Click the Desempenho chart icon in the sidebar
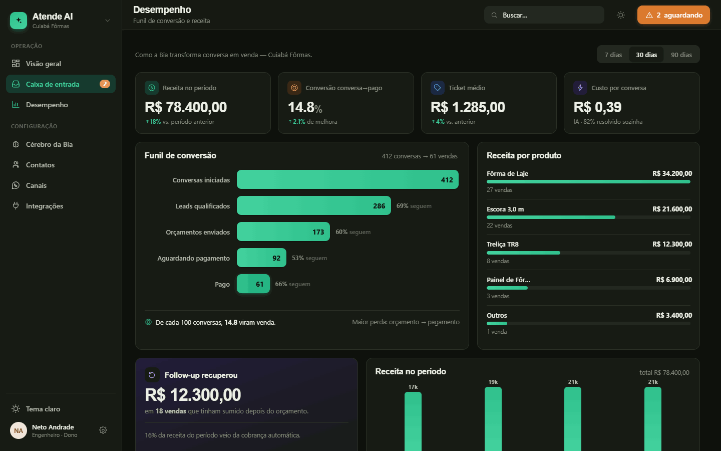The image size is (721, 451). pos(16,105)
